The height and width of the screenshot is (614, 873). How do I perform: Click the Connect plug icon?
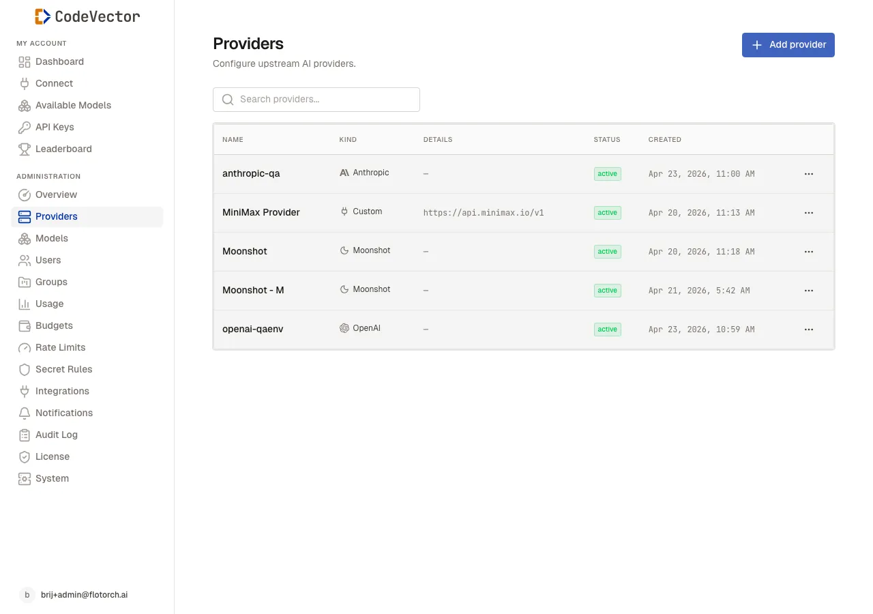[25, 83]
